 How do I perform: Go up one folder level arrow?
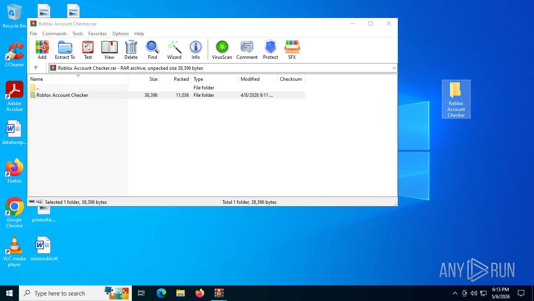coord(36,68)
